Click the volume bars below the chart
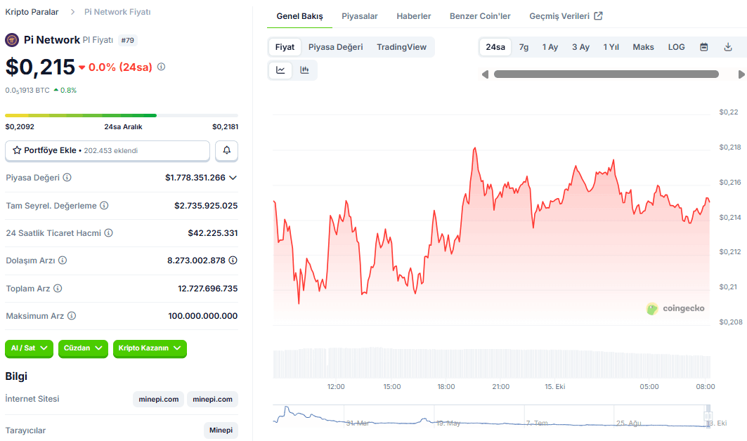The width and height of the screenshot is (747, 441). (x=492, y=362)
